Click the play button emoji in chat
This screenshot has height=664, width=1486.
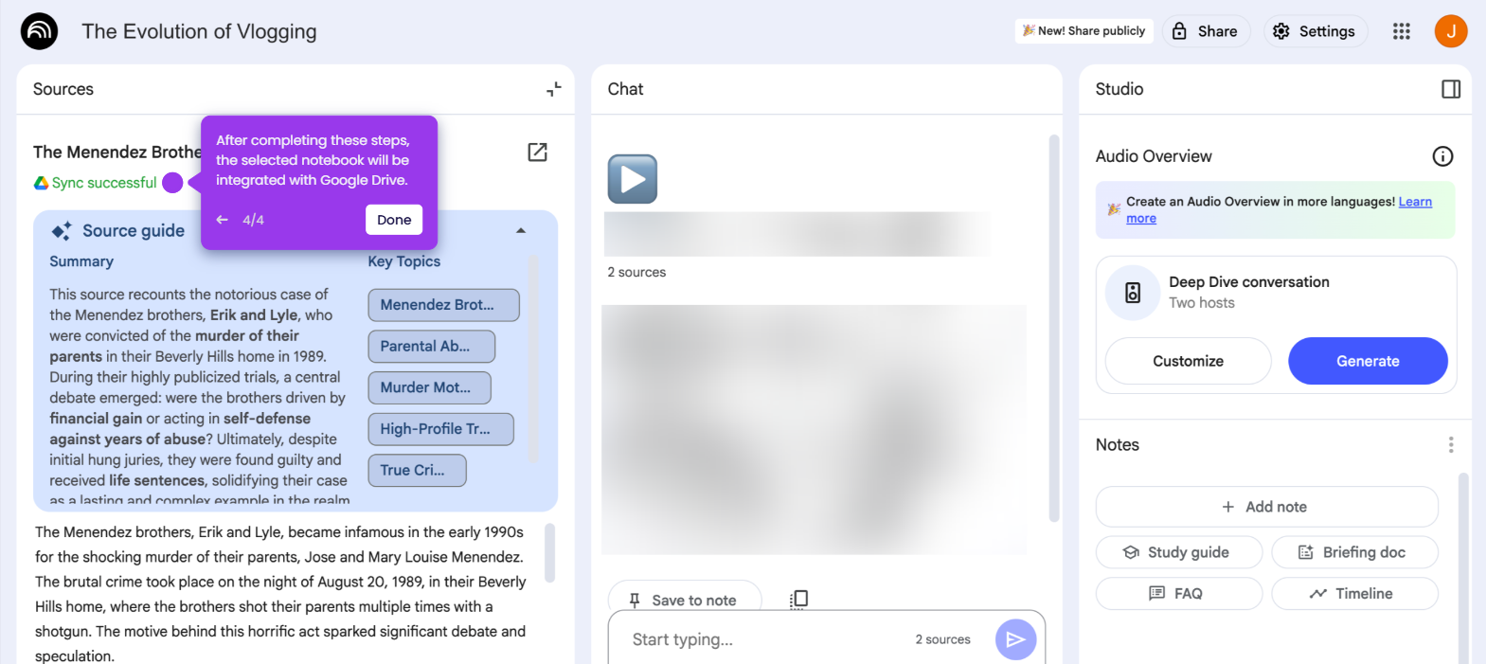tap(633, 179)
